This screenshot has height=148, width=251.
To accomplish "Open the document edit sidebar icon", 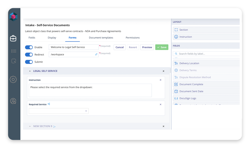I will click(x=14, y=61).
